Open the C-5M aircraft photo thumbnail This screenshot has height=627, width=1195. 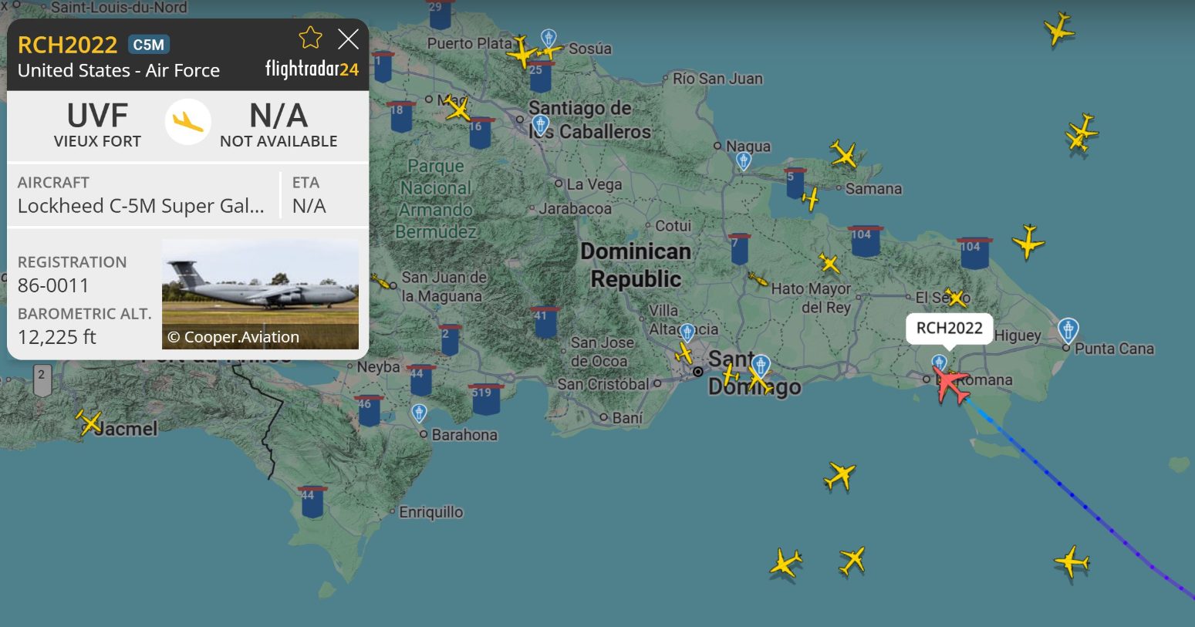260,294
